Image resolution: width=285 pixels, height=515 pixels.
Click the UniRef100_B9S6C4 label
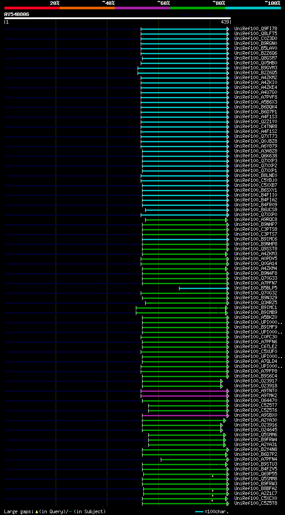tap(256, 376)
